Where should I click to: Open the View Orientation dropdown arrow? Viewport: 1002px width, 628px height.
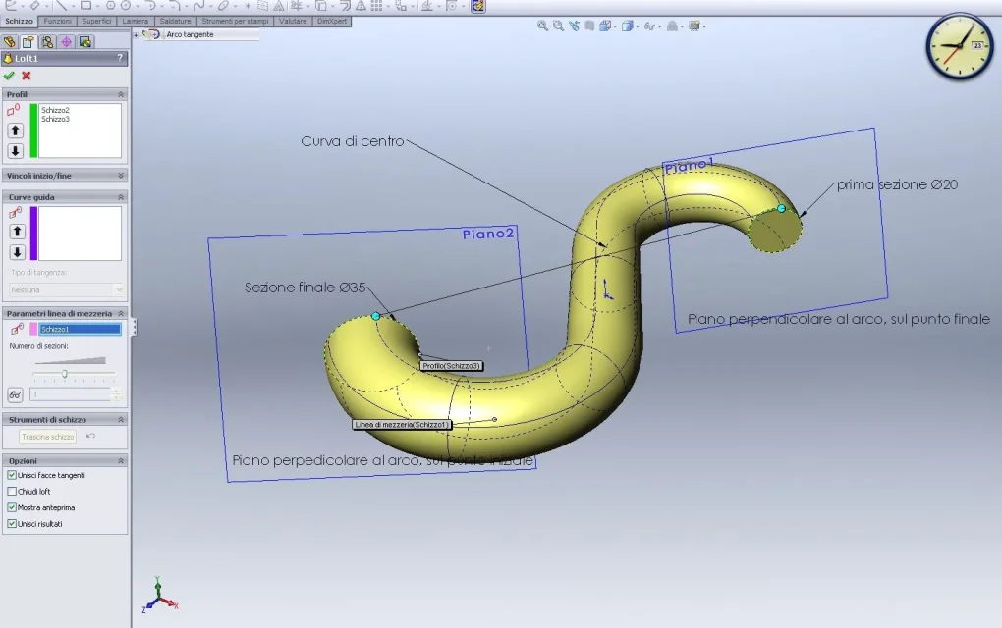(x=615, y=26)
